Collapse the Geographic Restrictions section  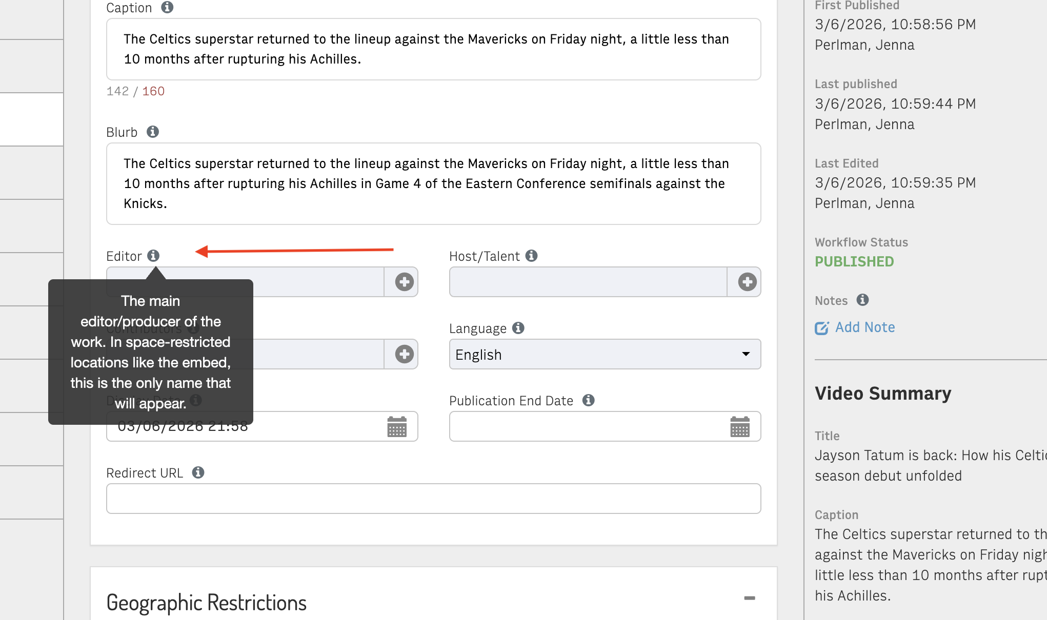[750, 598]
